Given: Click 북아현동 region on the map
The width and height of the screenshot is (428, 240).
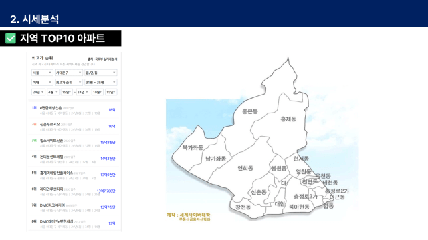Looking at the screenshot, I should point(299,207).
